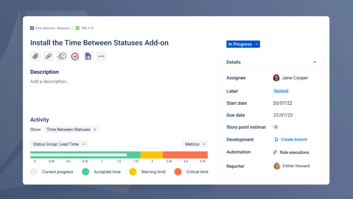Click the Details section header
The height and width of the screenshot is (199, 353).
pos(272,62)
